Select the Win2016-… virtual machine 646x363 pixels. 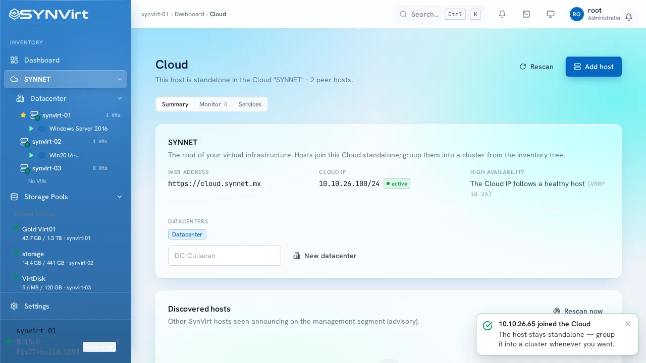[65, 155]
